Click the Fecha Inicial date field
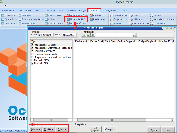The width and height of the screenshot is (177, 133). (46, 35)
